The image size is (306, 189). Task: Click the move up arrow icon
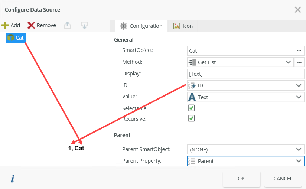pyautogui.click(x=67, y=25)
